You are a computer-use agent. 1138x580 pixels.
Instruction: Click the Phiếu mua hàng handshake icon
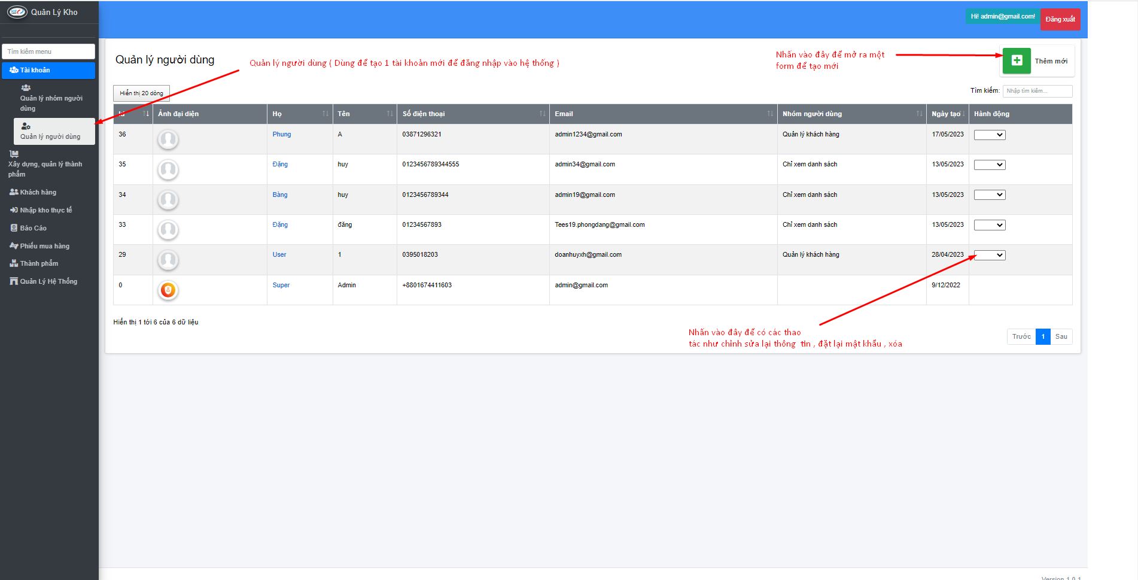[14, 245]
